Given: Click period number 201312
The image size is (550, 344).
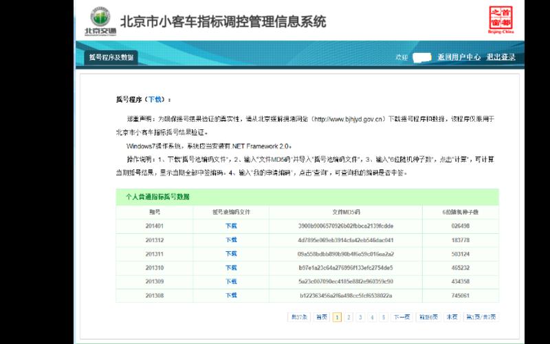Looking at the screenshot, I should click(x=154, y=240).
